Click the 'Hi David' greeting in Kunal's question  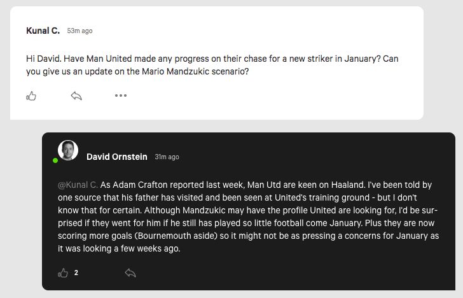(44, 59)
